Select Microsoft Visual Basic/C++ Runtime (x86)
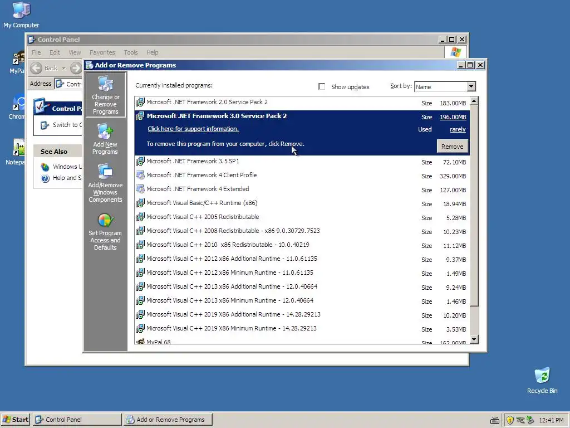The width and height of the screenshot is (570, 428). [x=302, y=203]
